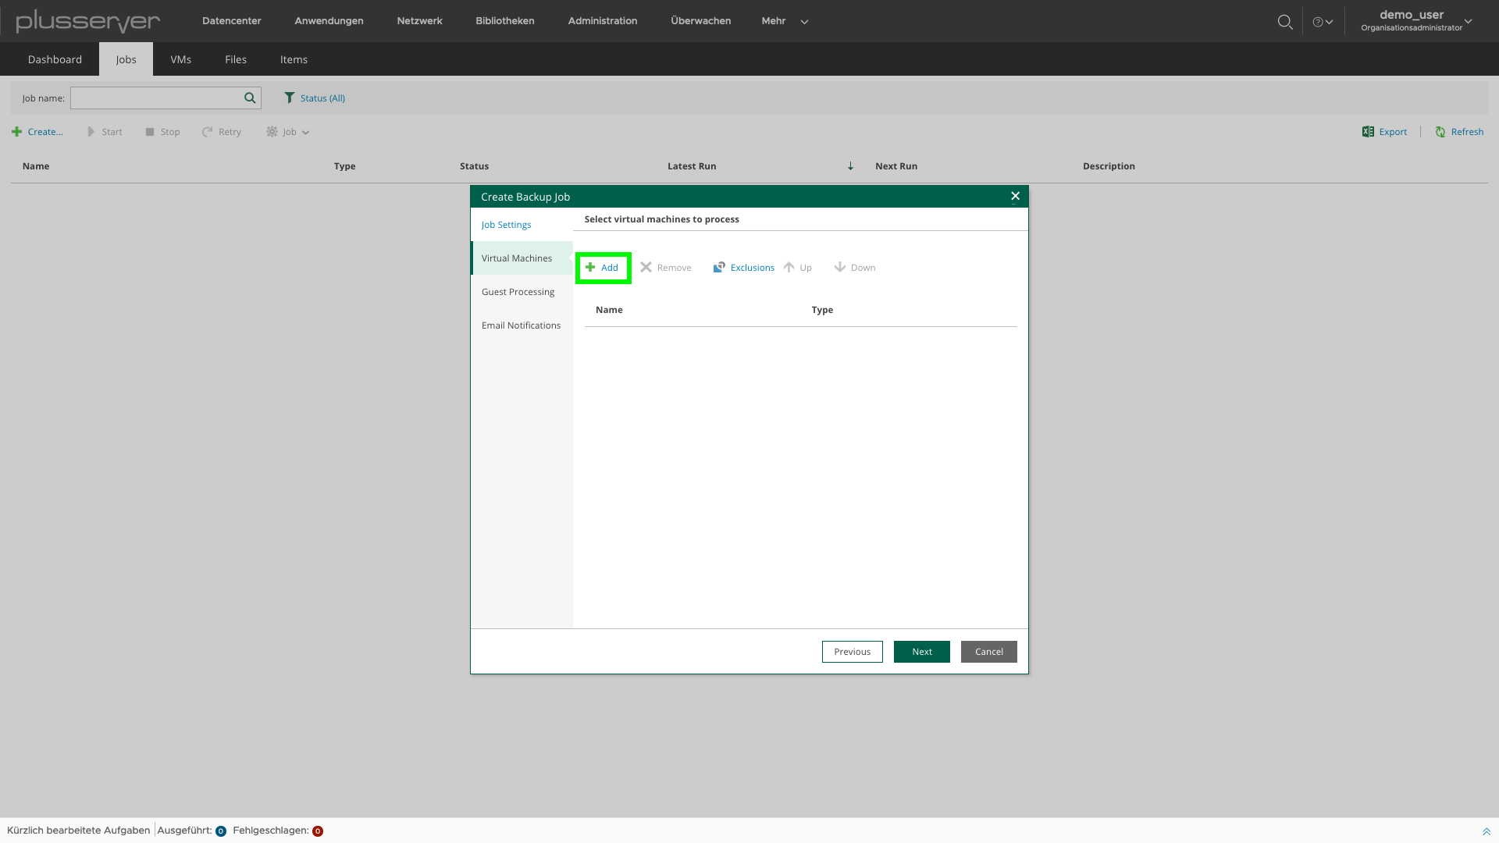Sort by the Next Run column
Viewport: 1499px width, 843px height.
coord(896,166)
